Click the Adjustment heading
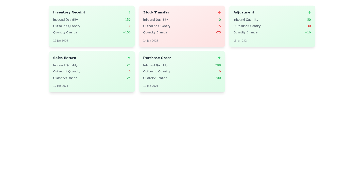Screen dimensions: 364x191 (244, 12)
